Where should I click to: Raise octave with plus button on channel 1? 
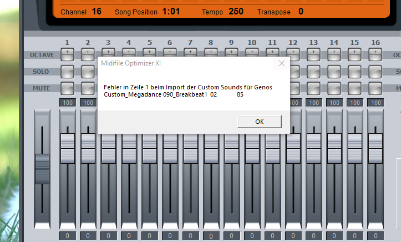[x=67, y=51]
